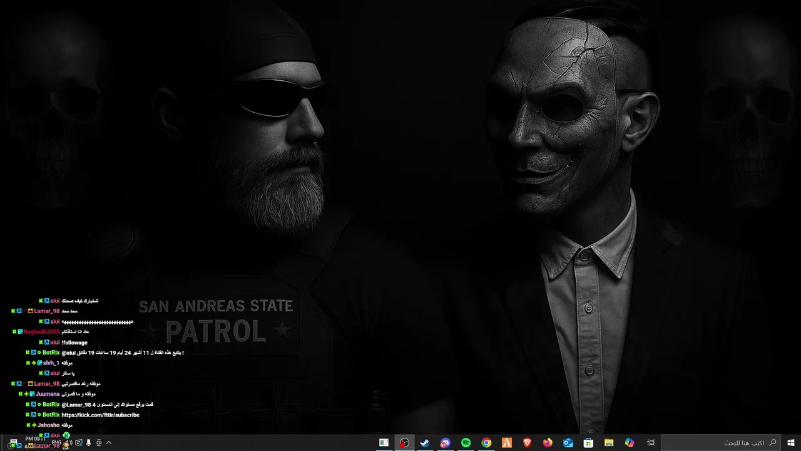The image size is (801, 451).
Task: Launch the Brave browser from the taskbar
Action: 528,442
